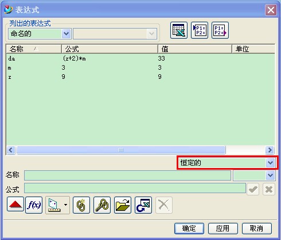Click the greyed delete expression X icon
Image resolution: width=281 pixels, height=240 pixels.
[164, 205]
